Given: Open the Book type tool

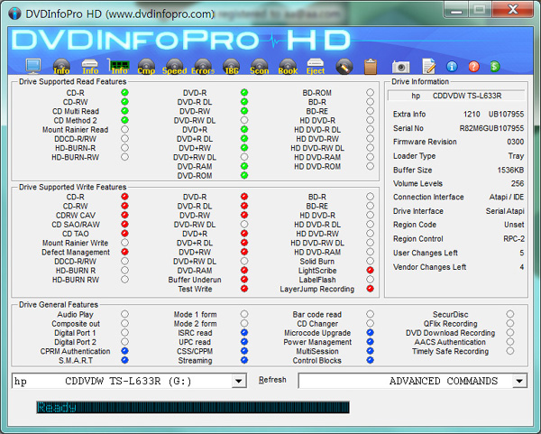Looking at the screenshot, I should (288, 66).
